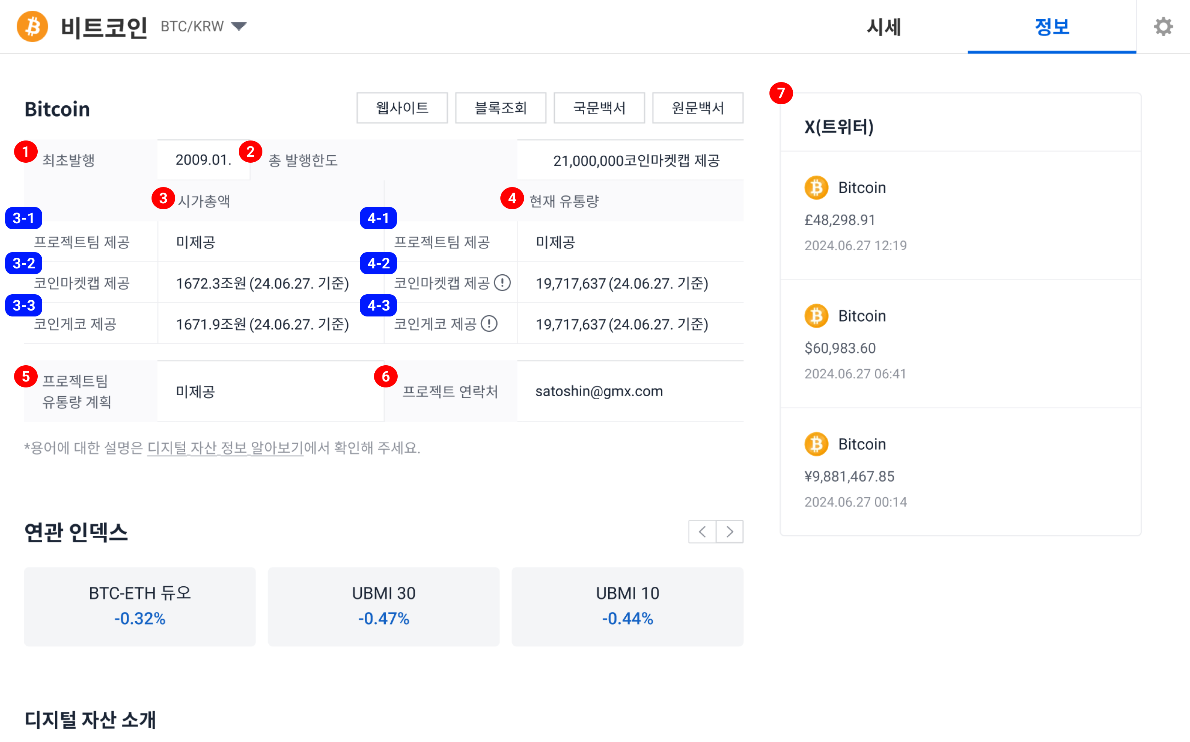This screenshot has height=742, width=1190.
Task: Open the UBMI 10 index card
Action: (628, 607)
